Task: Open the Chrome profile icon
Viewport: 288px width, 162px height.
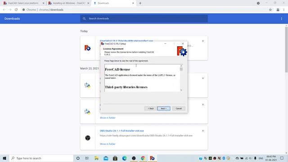Action: (x=278, y=10)
